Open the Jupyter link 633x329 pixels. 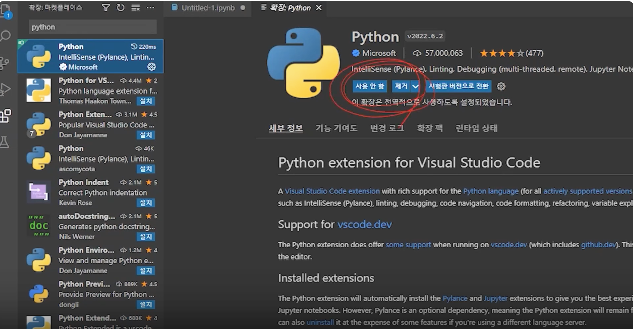(495, 298)
